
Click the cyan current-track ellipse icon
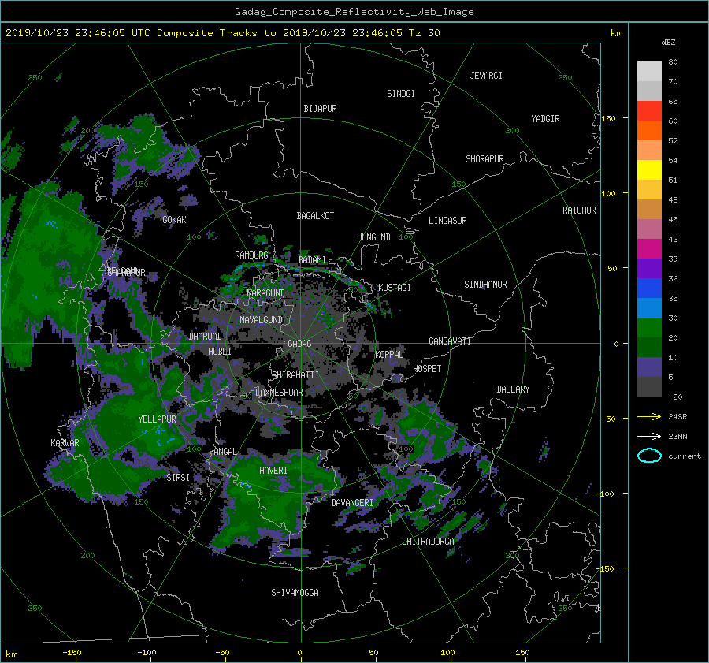[649, 456]
